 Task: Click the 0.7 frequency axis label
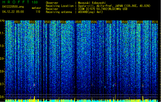coord(2,84)
